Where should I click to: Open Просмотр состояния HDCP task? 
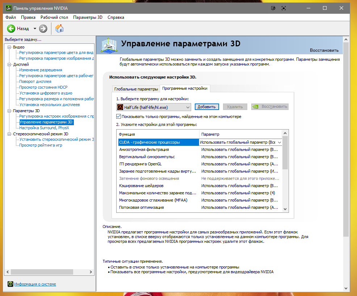point(43,87)
